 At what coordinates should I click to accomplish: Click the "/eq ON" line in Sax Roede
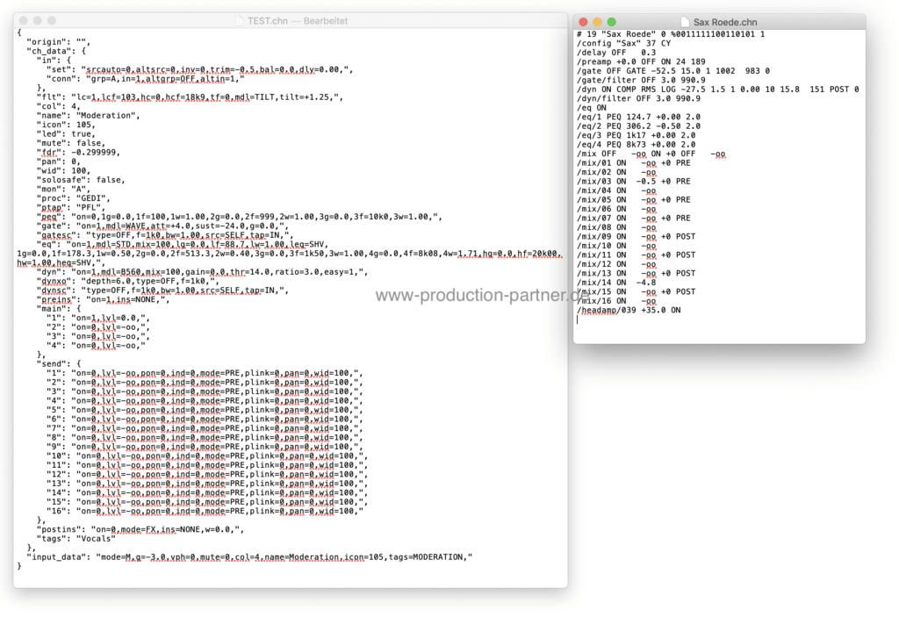click(x=591, y=107)
